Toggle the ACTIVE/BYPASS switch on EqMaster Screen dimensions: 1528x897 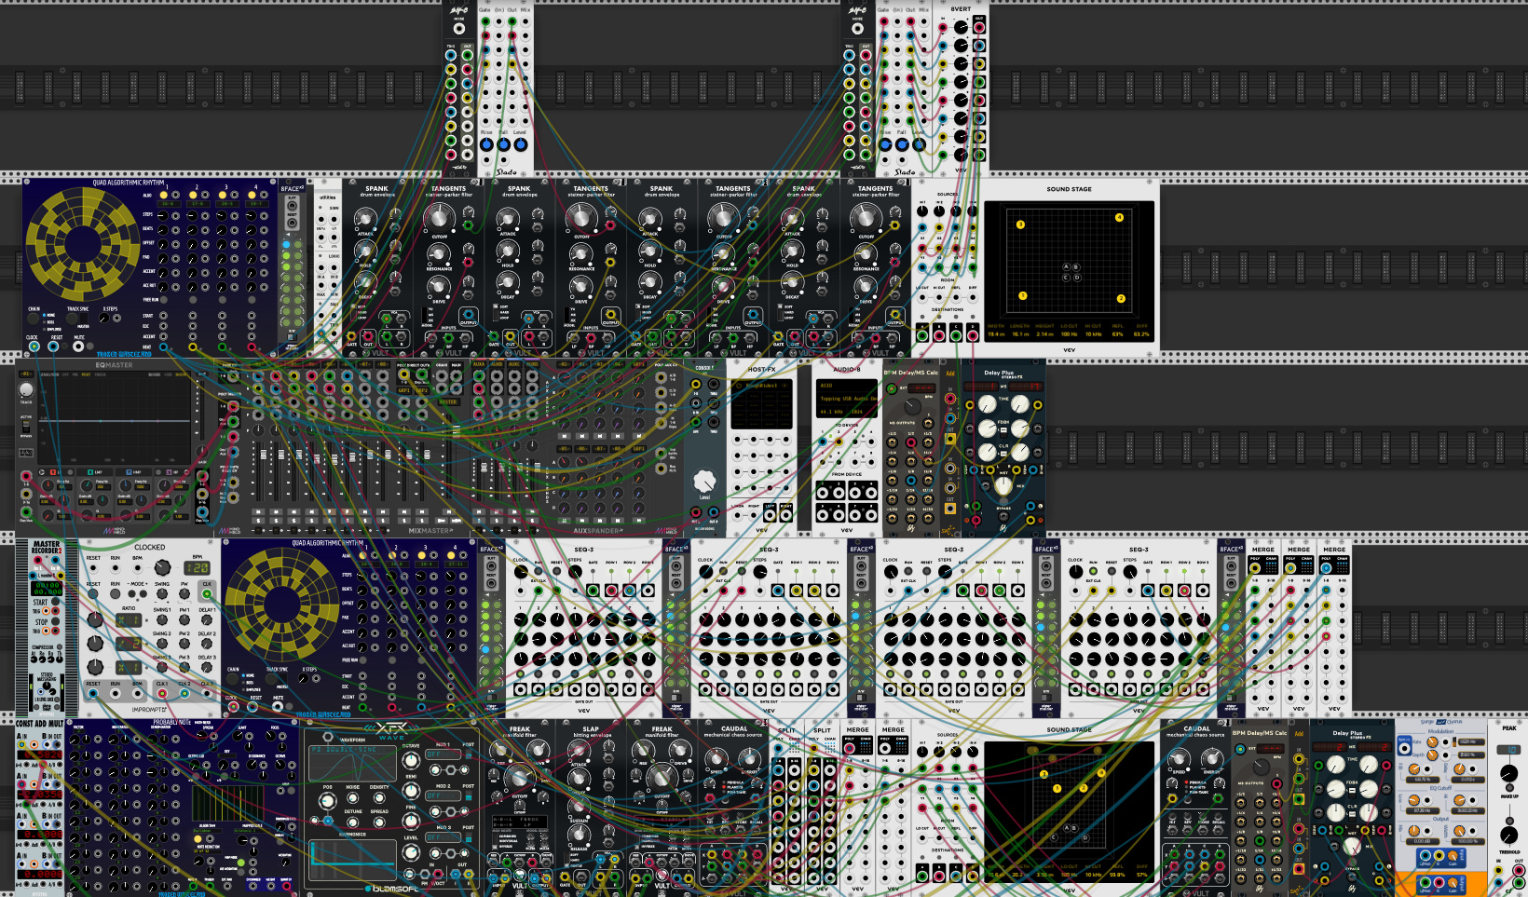coord(26,427)
